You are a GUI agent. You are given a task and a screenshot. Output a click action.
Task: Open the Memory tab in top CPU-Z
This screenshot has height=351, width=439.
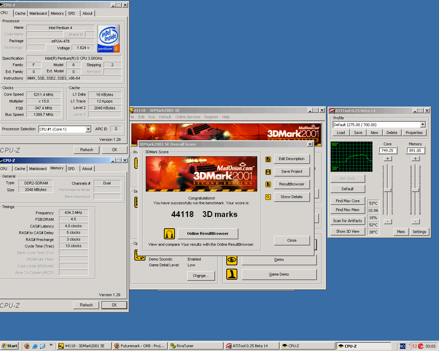pos(57,13)
